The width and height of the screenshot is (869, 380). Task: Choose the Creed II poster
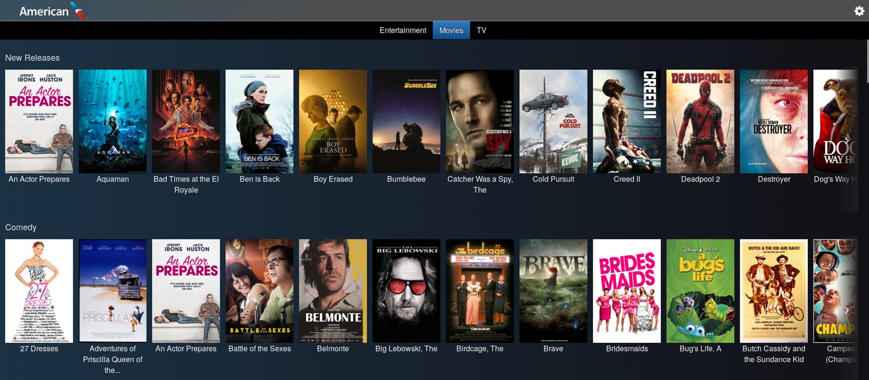click(x=627, y=121)
